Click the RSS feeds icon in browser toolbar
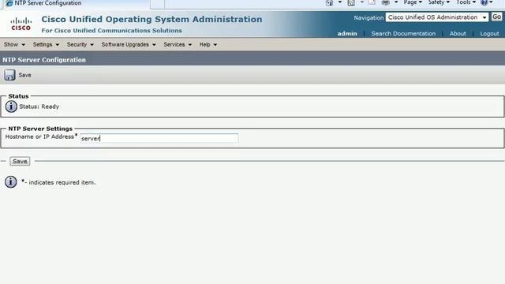The width and height of the screenshot is (505, 284). (x=351, y=2)
